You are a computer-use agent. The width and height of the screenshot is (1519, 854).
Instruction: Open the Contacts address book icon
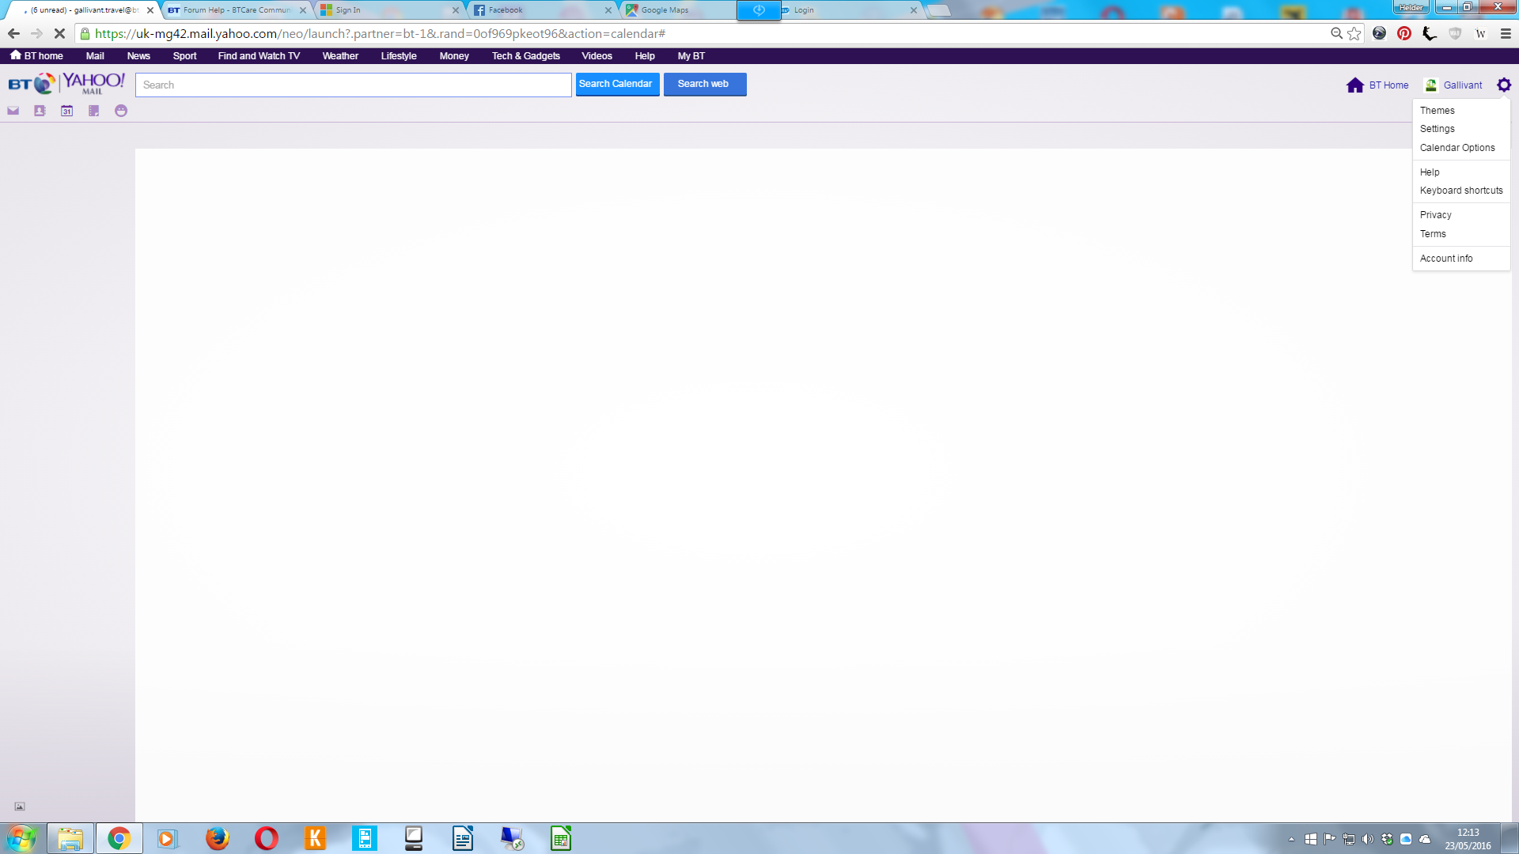pos(40,111)
